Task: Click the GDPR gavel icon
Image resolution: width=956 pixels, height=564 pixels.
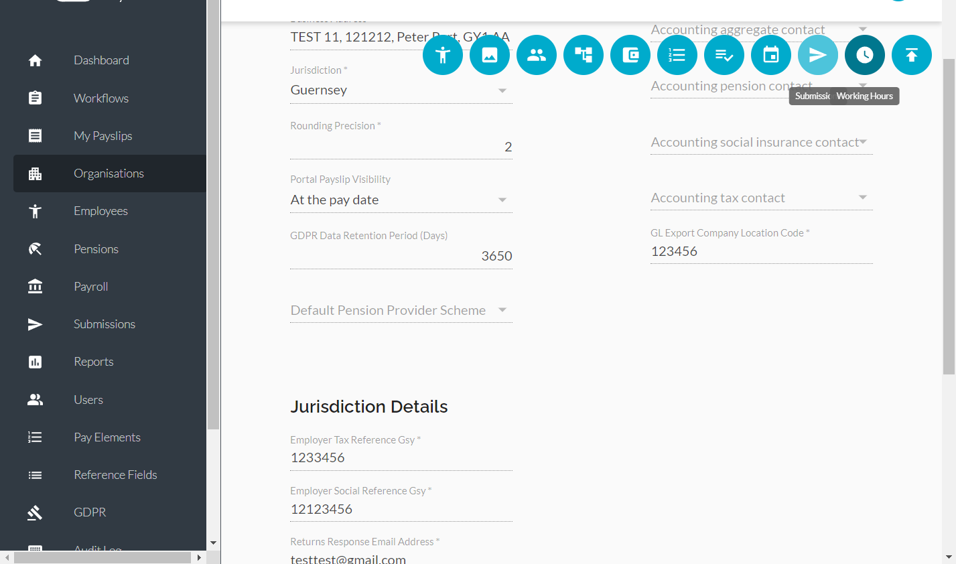Action: click(x=36, y=512)
